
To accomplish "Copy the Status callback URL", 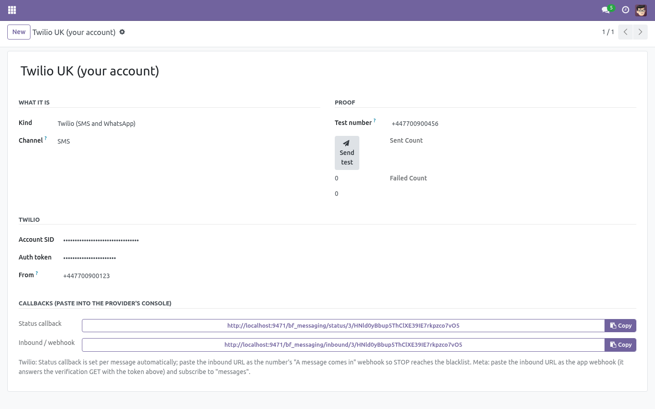I will [620, 325].
